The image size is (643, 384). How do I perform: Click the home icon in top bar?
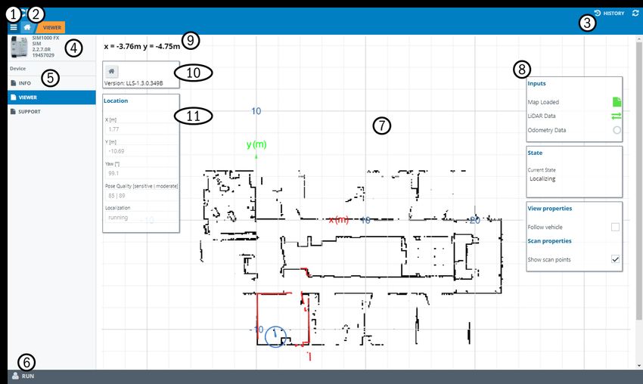pos(27,27)
